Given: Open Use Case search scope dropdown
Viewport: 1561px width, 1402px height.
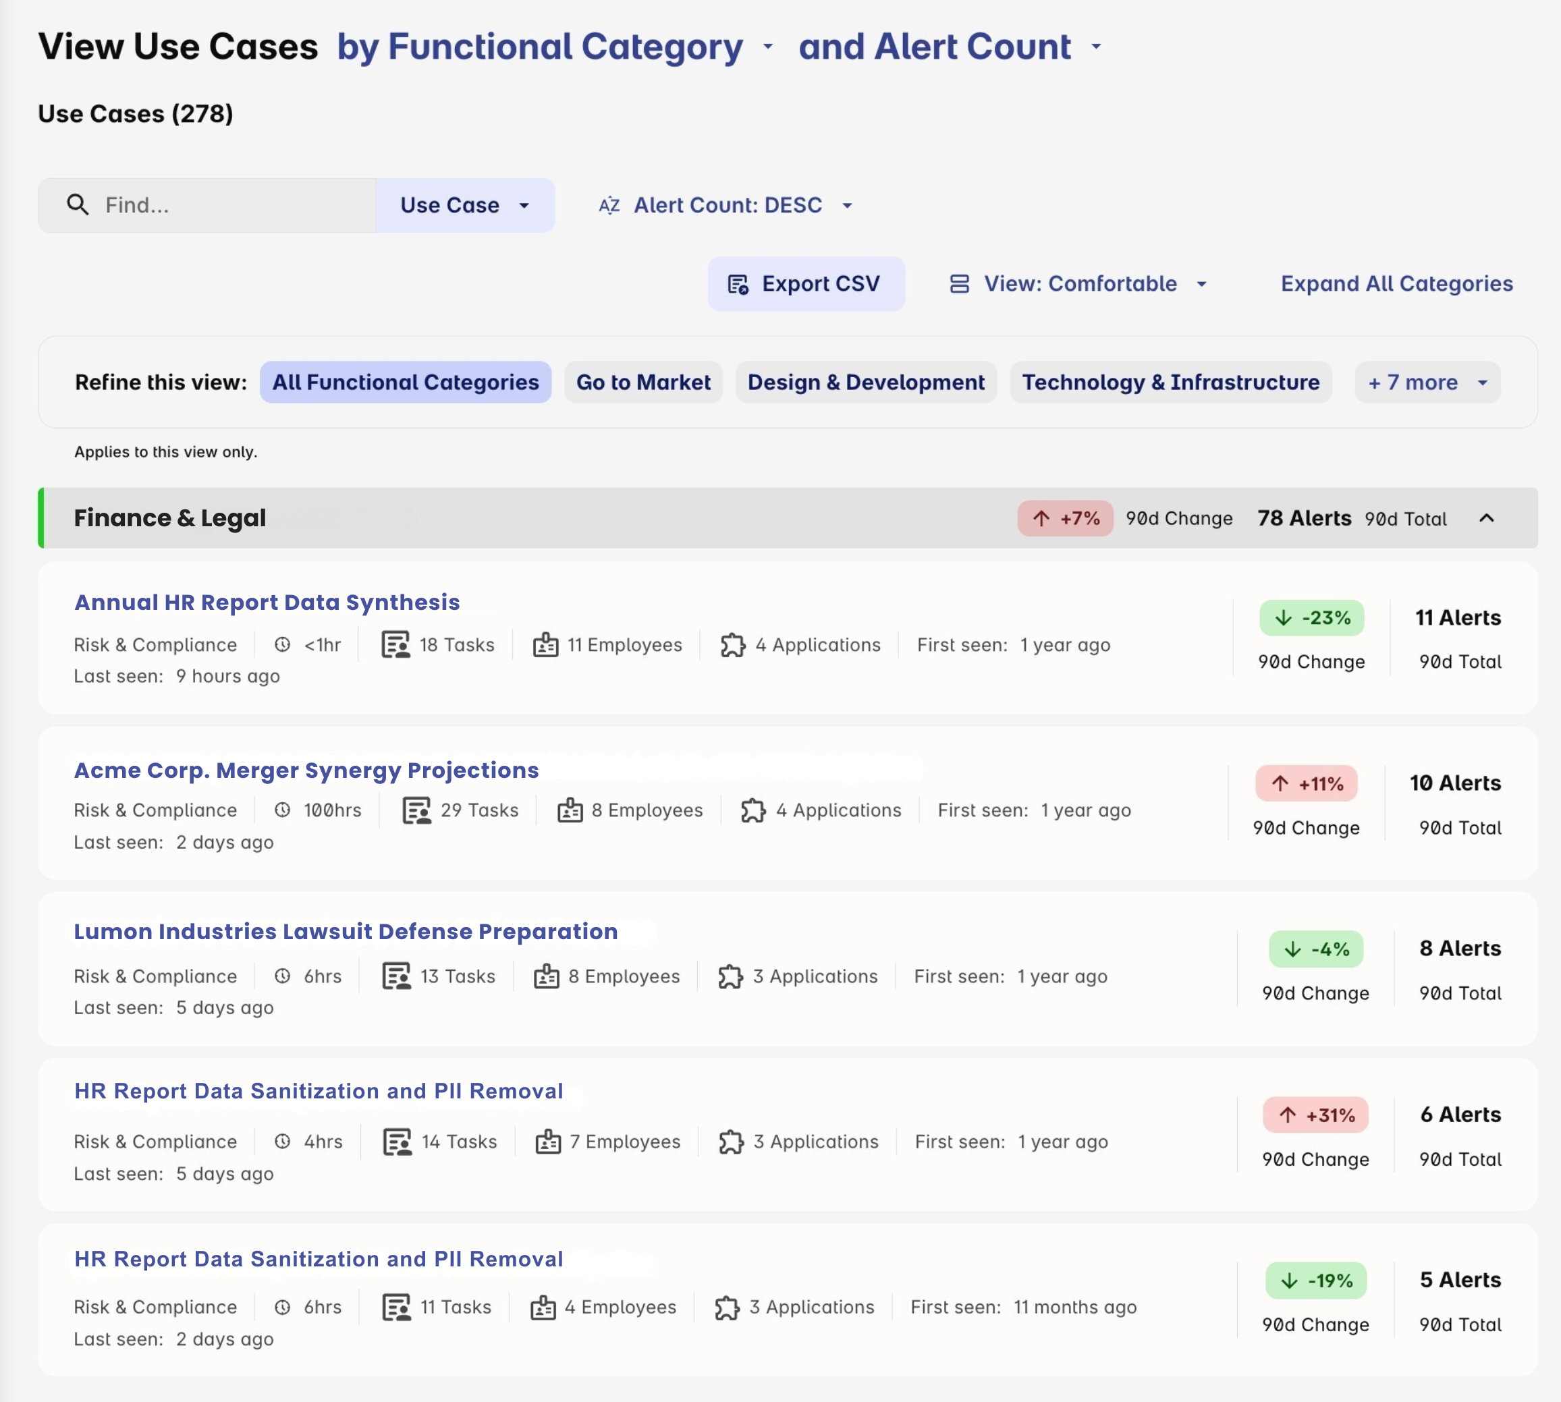Looking at the screenshot, I should click(x=464, y=206).
